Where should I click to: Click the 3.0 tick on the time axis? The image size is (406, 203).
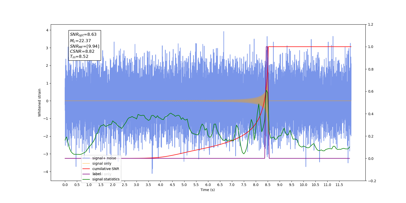[x=137, y=185]
